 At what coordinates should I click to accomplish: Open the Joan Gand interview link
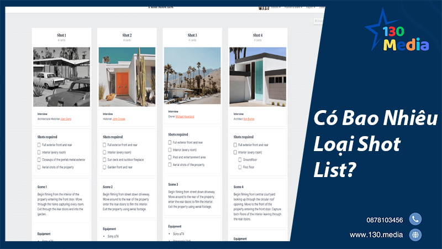[66, 118]
